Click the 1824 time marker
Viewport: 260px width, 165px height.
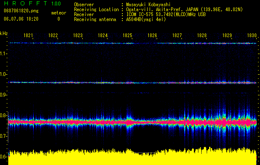103,35
